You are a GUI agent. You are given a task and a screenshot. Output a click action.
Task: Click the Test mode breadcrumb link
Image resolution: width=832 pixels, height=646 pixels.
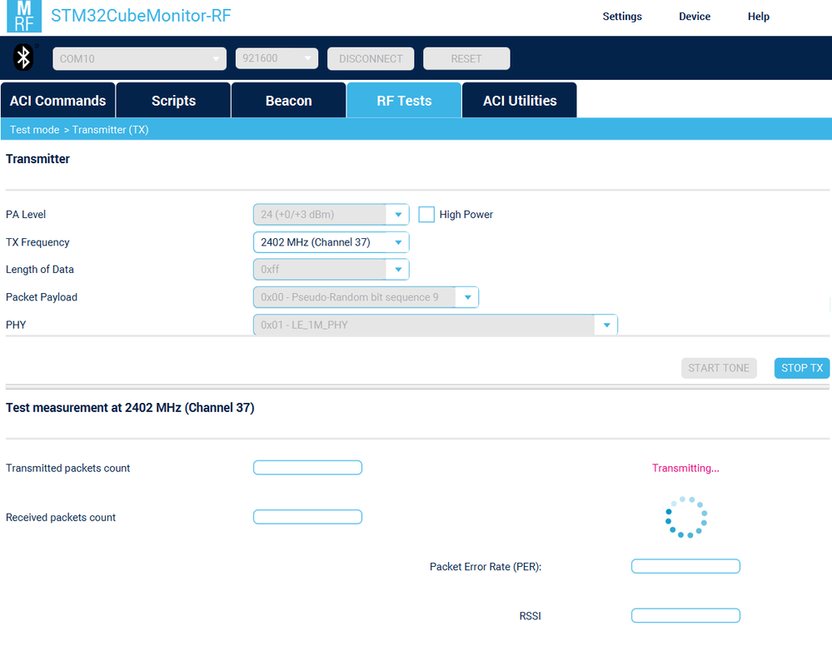pos(34,129)
